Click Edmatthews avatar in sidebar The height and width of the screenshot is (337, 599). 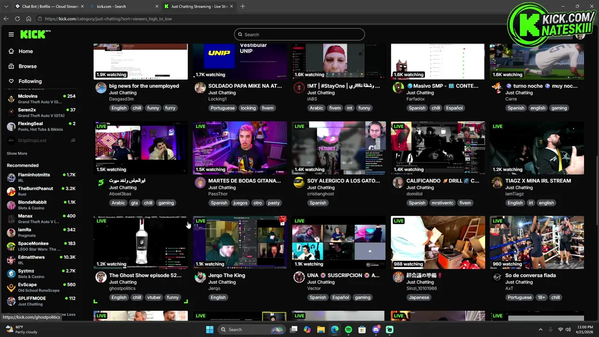11,260
